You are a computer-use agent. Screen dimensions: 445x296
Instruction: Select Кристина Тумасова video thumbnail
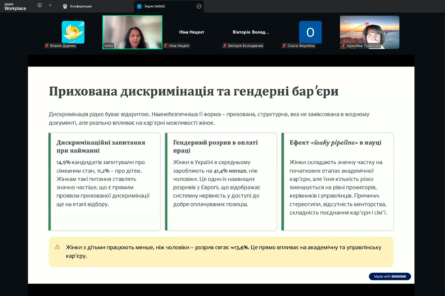point(369,32)
